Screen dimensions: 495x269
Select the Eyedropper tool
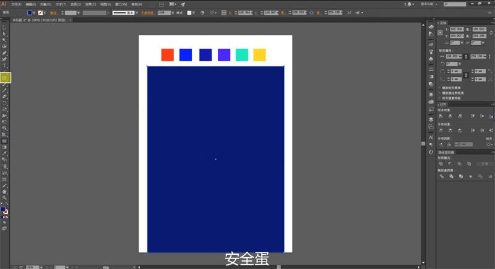[x=4, y=153]
